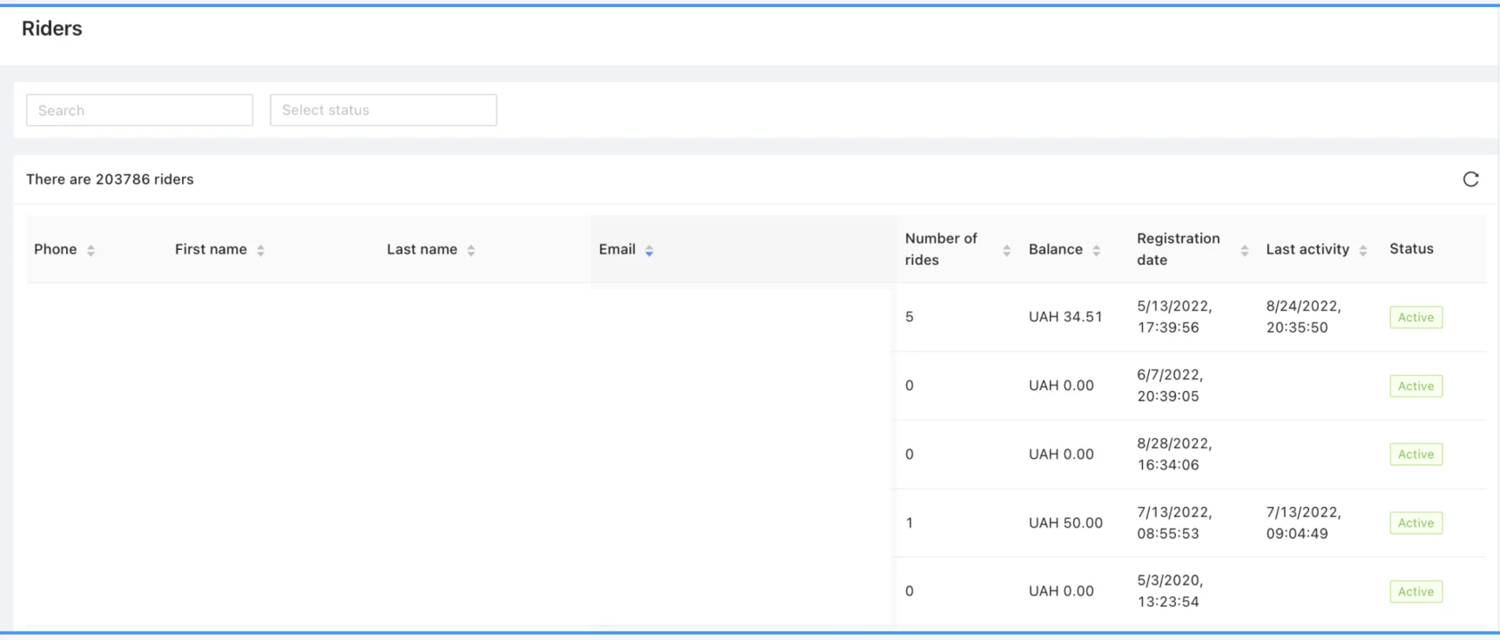
Task: Click registration date 8/28/2022, 16:34:06
Action: 1174,454
